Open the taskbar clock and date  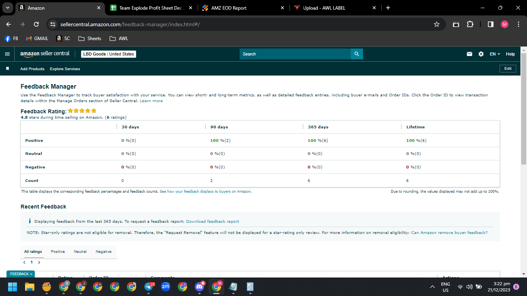coord(499,287)
